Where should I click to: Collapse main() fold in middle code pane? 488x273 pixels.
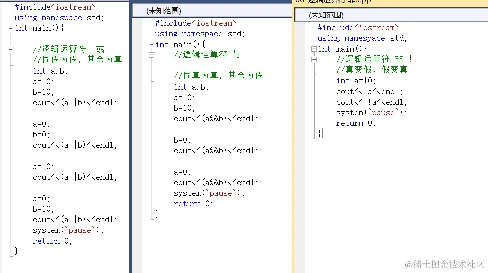(x=151, y=45)
